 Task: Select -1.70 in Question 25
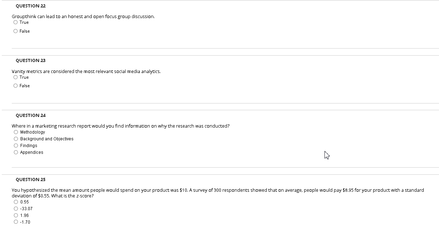point(16,222)
